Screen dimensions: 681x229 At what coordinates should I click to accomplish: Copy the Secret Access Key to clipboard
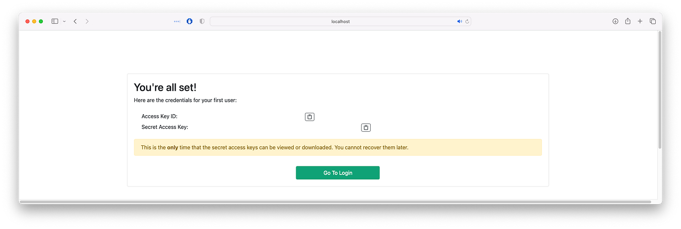click(366, 127)
